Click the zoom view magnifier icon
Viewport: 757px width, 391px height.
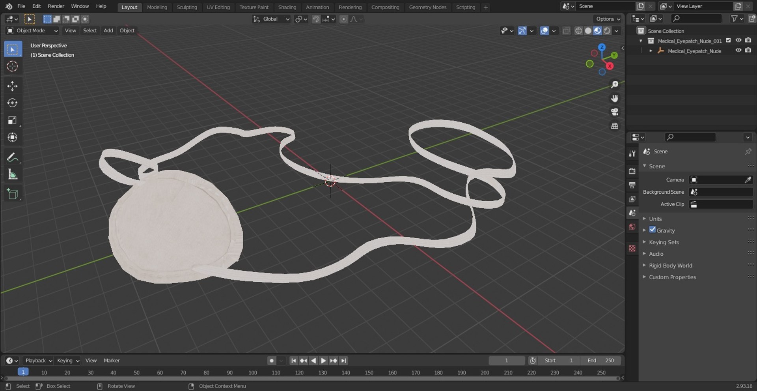[614, 85]
